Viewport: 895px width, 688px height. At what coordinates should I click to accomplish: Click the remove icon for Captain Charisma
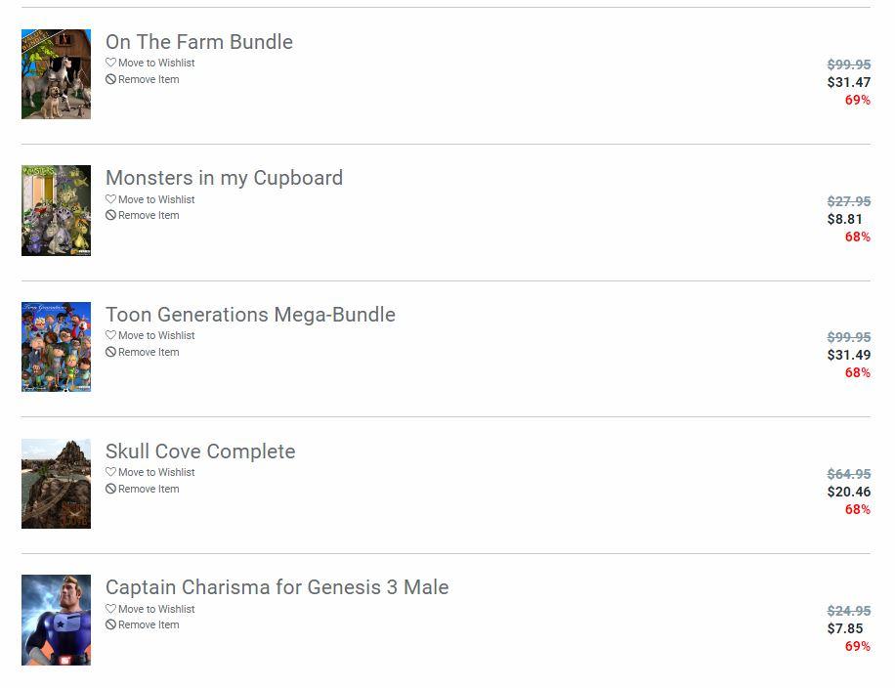pyautogui.click(x=110, y=624)
